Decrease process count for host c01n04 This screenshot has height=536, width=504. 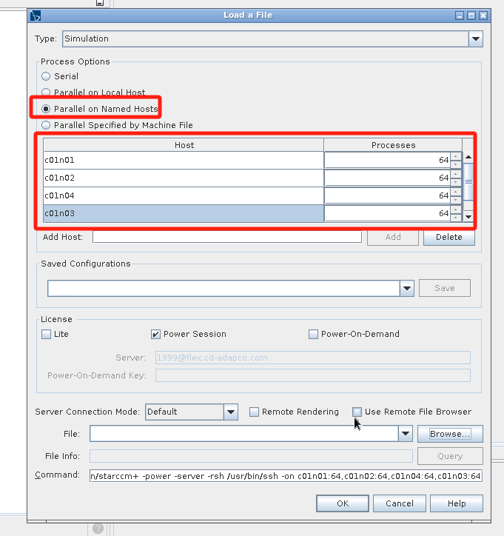click(455, 200)
